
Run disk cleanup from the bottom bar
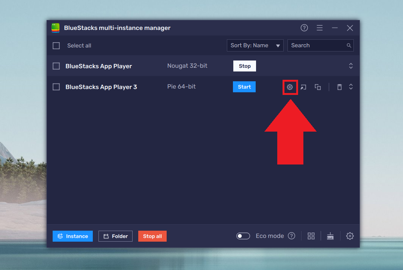pyautogui.click(x=330, y=236)
